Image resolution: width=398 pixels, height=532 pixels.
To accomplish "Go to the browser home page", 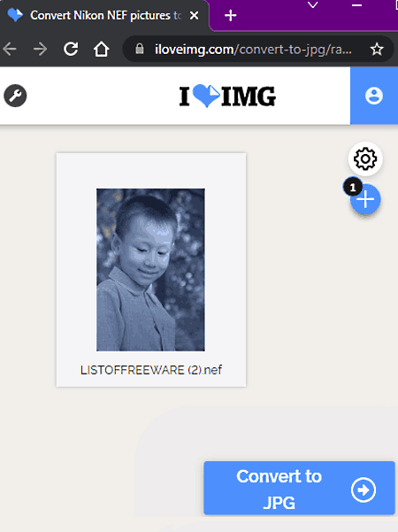I will (x=101, y=50).
